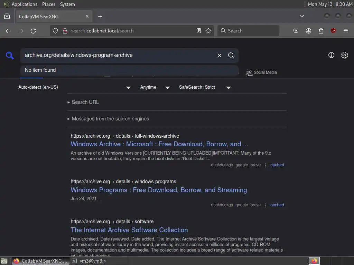Click the insecure connection lock icon

click(65, 31)
